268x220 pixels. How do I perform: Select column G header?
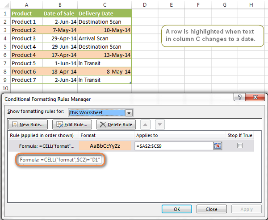click(x=225, y=5)
